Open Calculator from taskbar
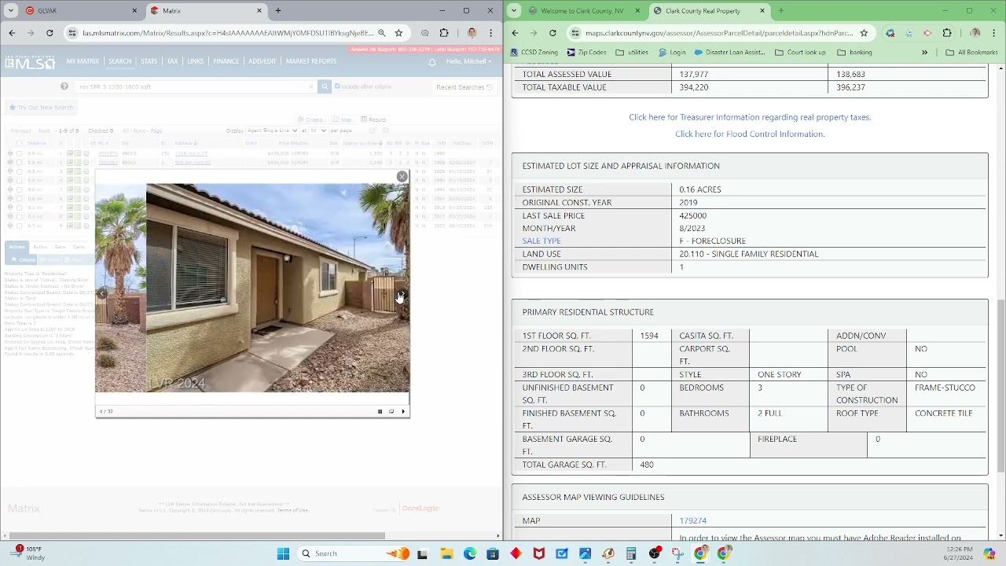1006x566 pixels. pyautogui.click(x=631, y=553)
